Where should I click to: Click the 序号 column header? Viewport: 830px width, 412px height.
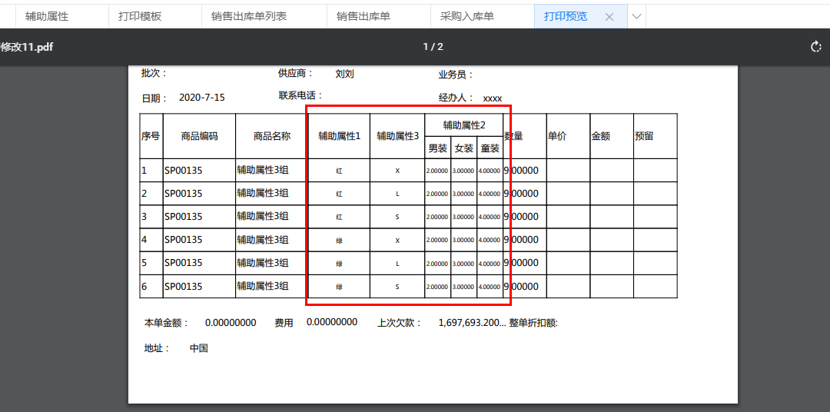coord(151,136)
